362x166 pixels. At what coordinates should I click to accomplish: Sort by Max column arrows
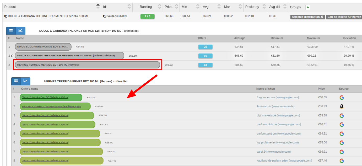240,7
